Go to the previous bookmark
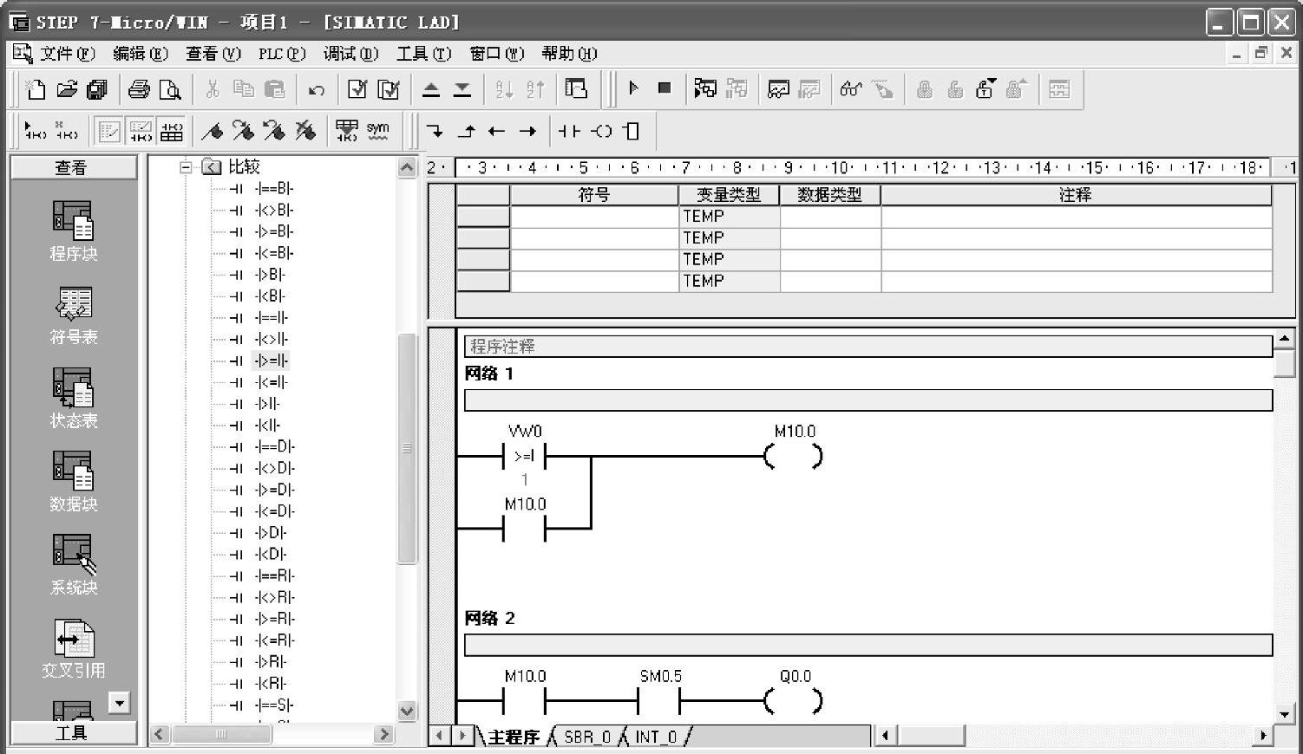Viewport: 1303px width, 754px height. click(274, 131)
